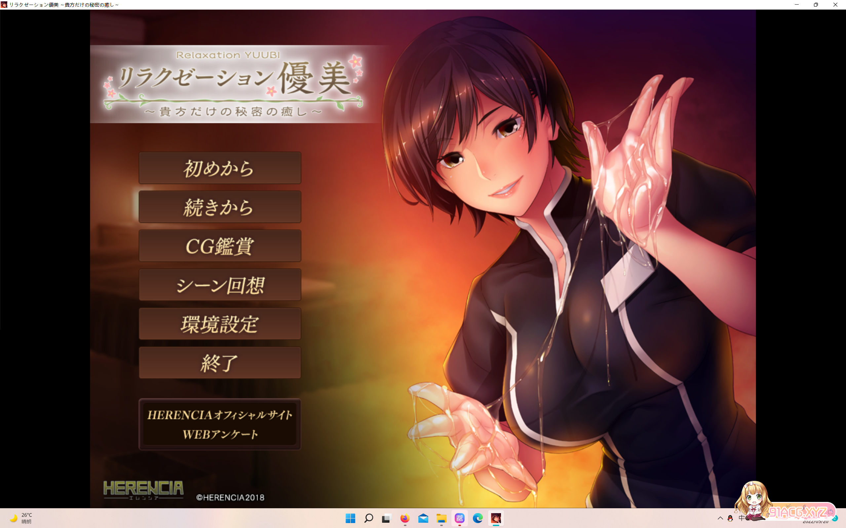
Task: Open the Mail app on the taskbar
Action: [x=423, y=518]
